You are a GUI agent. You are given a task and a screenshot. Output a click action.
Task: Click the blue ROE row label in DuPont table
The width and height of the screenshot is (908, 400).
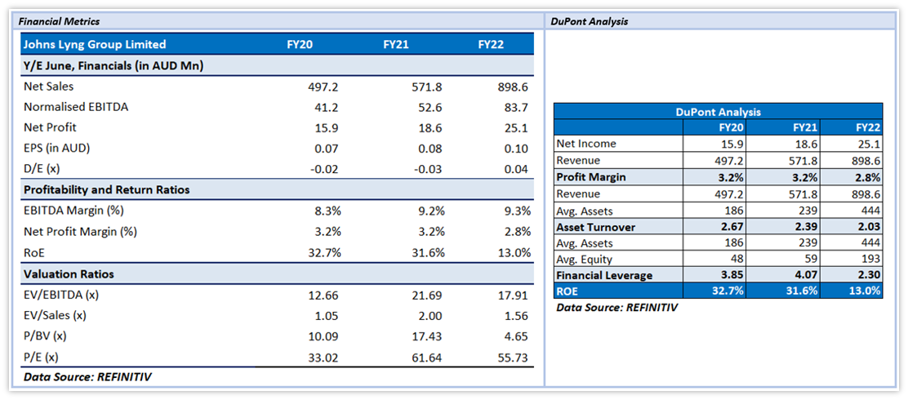(567, 291)
